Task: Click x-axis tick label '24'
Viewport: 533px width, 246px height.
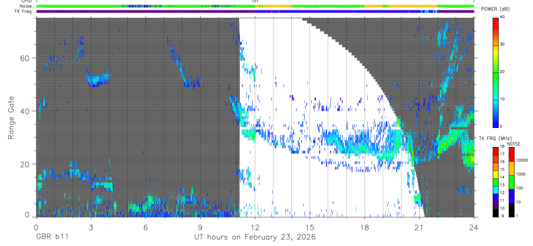Action: pyautogui.click(x=474, y=226)
